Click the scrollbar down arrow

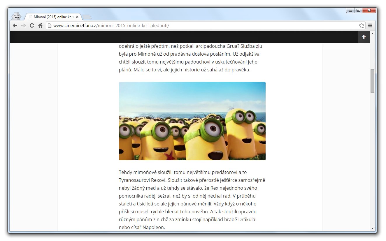[372, 228]
